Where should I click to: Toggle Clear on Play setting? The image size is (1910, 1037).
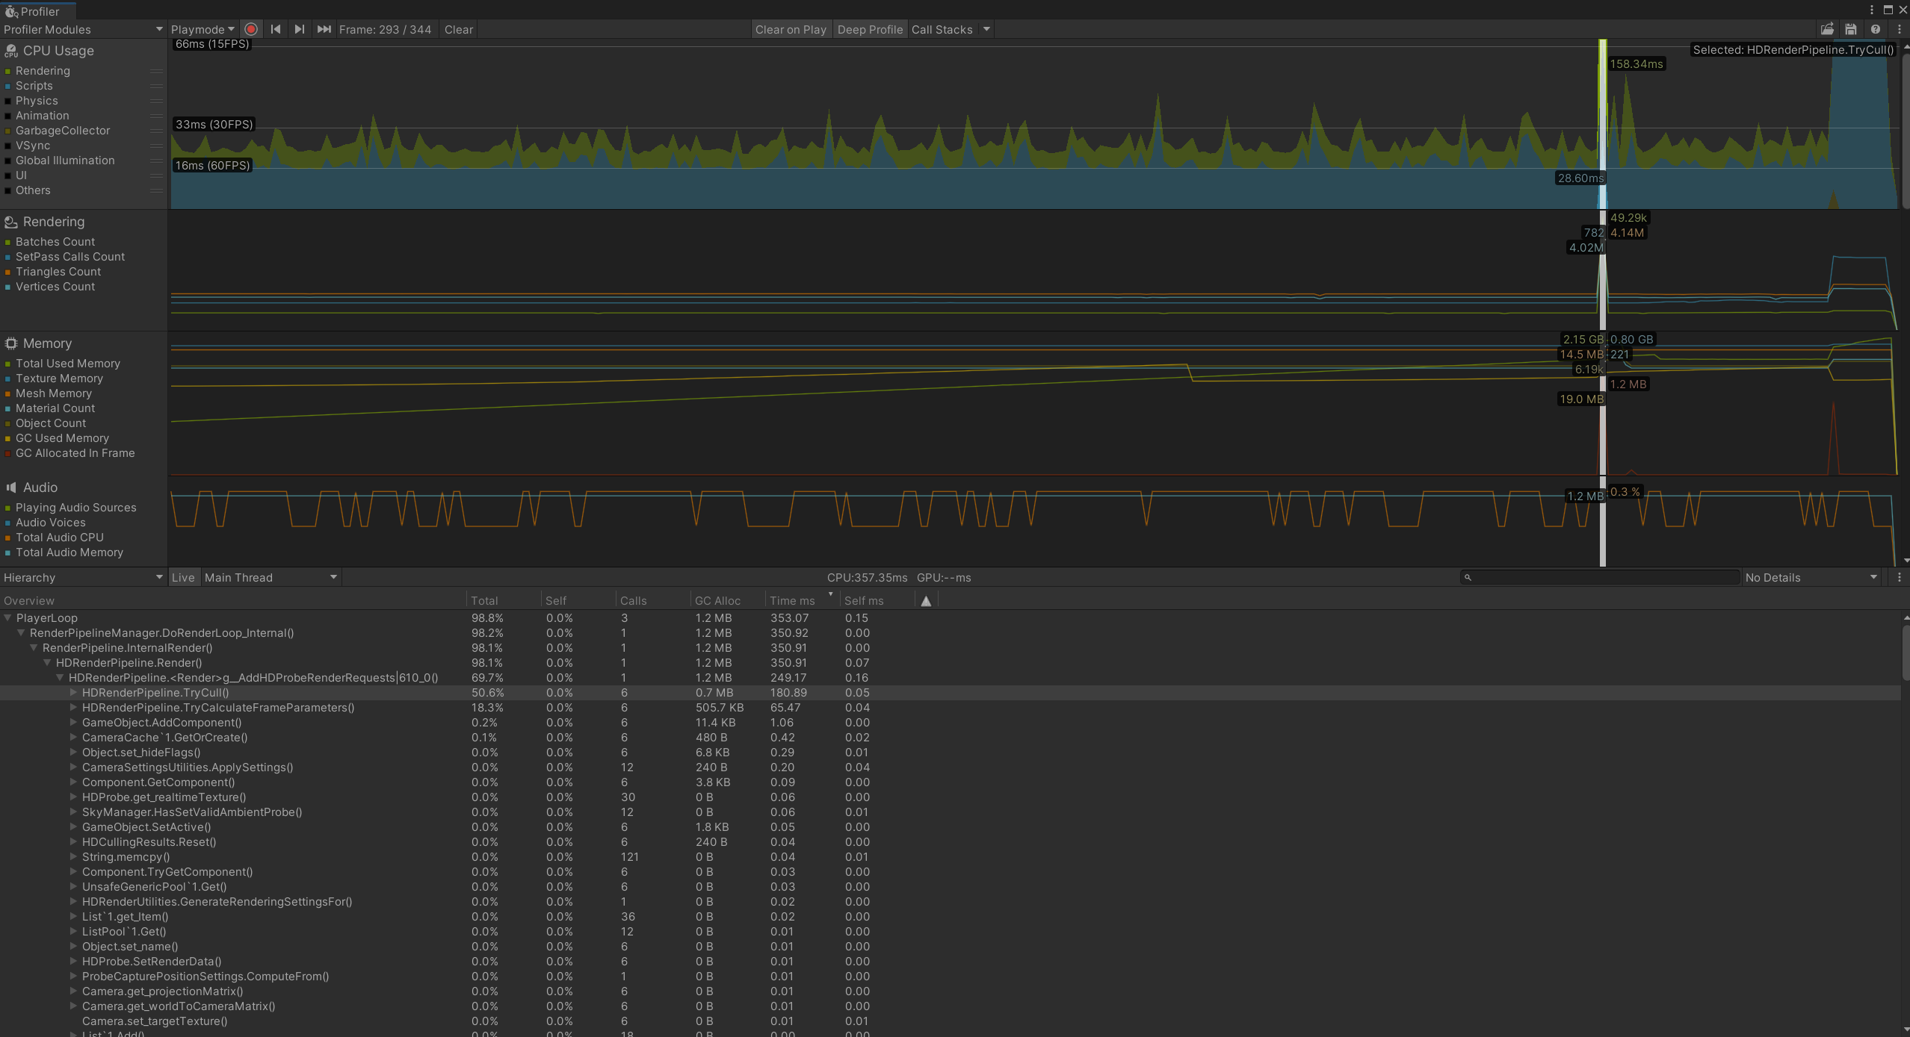791,29
